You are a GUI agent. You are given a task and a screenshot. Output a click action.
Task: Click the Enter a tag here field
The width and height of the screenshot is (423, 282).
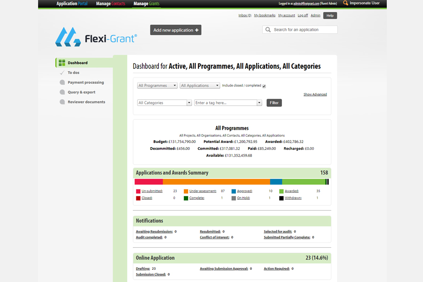click(x=226, y=103)
